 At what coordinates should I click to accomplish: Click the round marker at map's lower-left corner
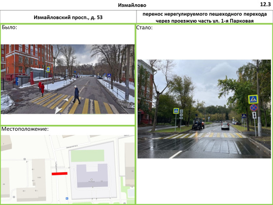pyautogui.click(x=14, y=197)
